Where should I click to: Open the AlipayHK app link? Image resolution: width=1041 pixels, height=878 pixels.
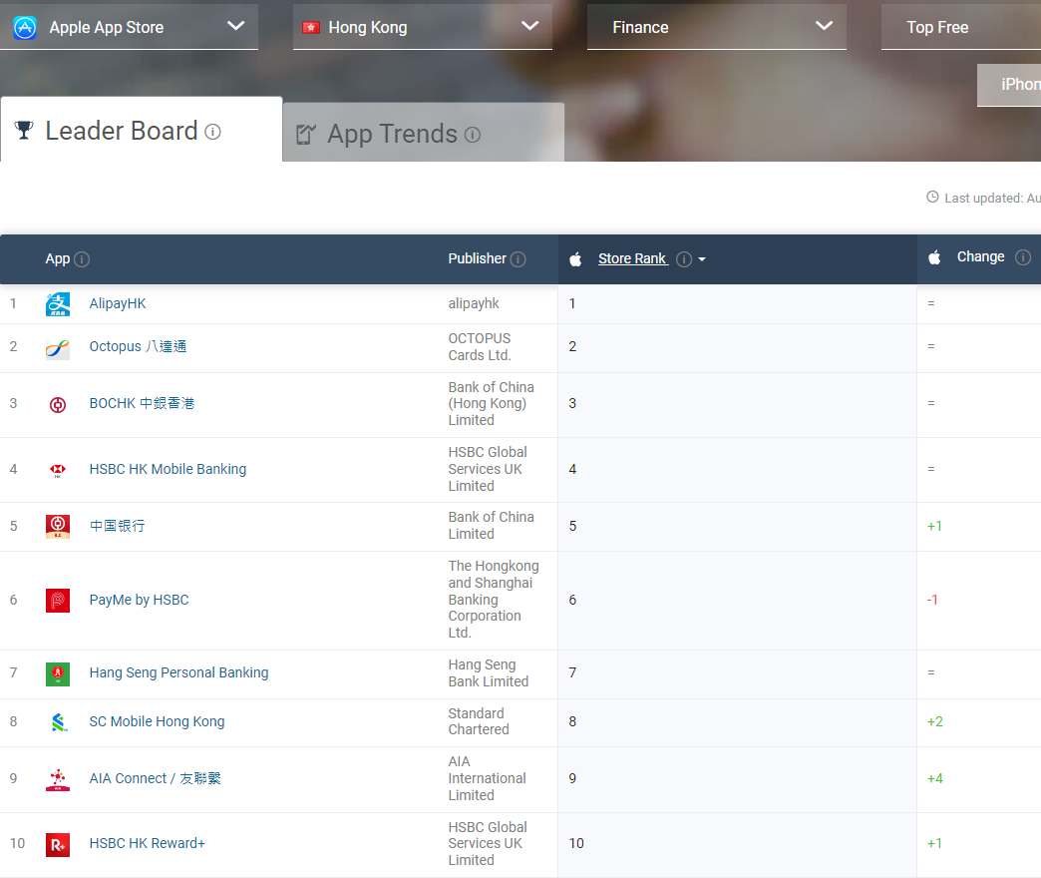pos(118,303)
